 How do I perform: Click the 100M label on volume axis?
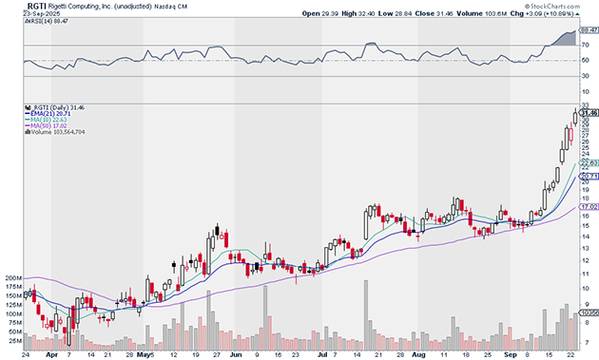[13, 313]
